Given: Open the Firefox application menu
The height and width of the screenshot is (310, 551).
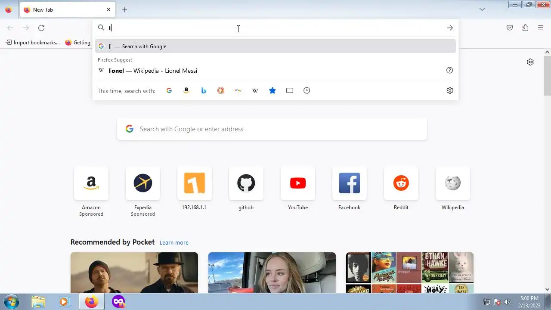Looking at the screenshot, I should click(541, 28).
